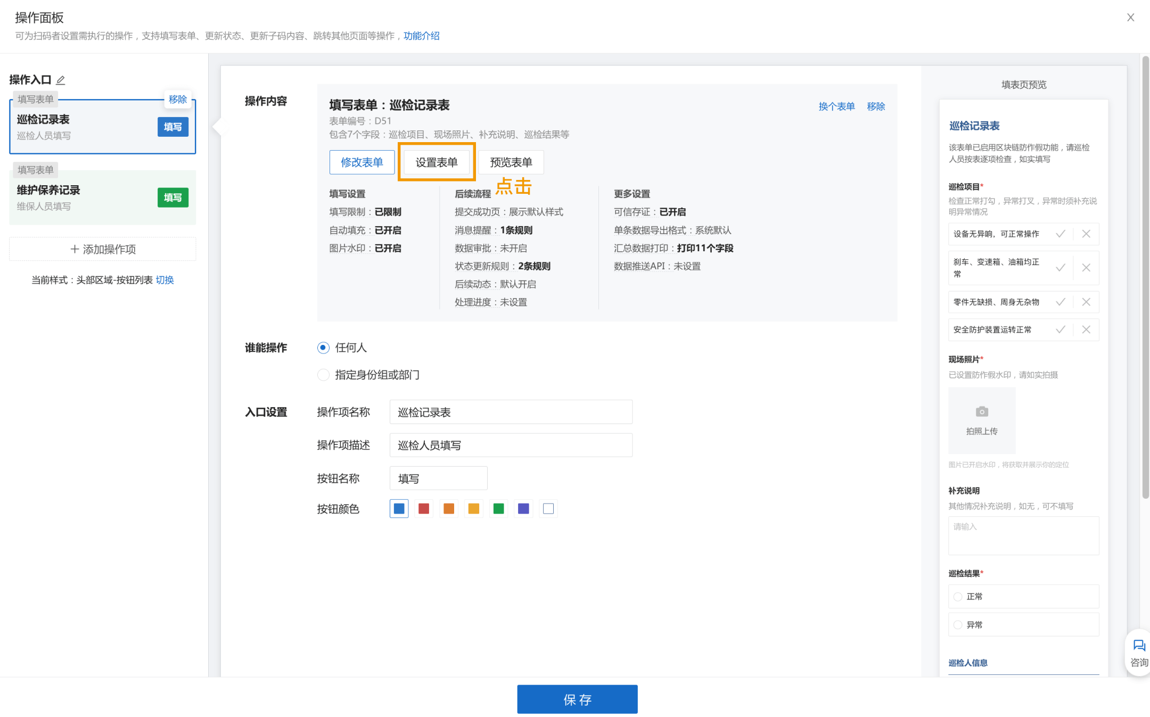Select the 巡检记录表 operation entry
Image resolution: width=1150 pixels, height=717 pixels.
pos(103,127)
